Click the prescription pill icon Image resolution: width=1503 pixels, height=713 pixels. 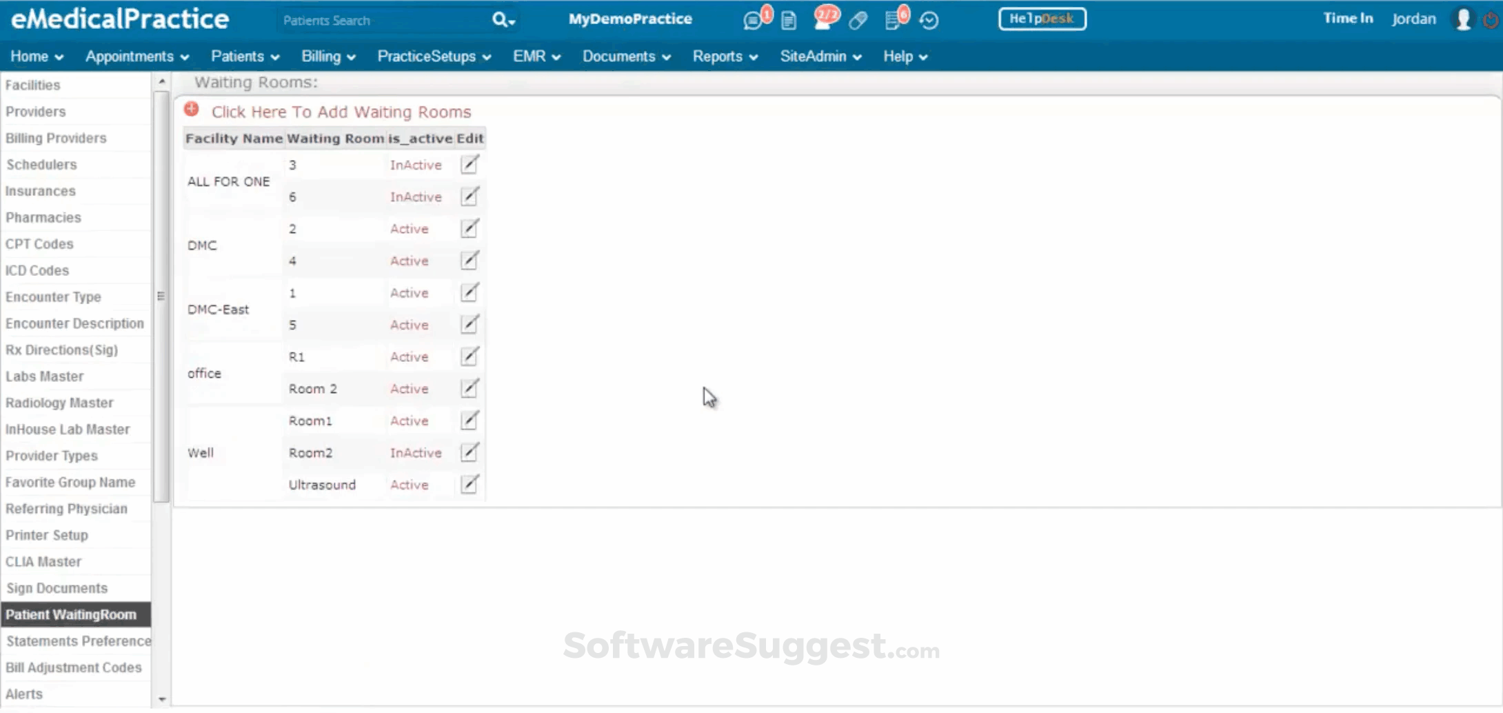857,20
